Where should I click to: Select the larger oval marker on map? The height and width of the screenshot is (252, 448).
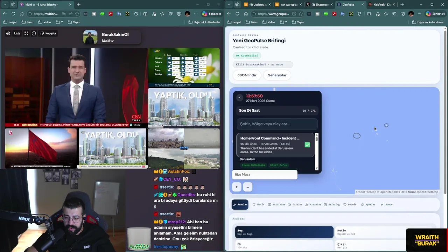[357, 136]
